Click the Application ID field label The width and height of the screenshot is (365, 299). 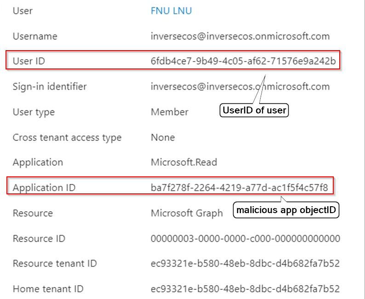[x=44, y=187]
